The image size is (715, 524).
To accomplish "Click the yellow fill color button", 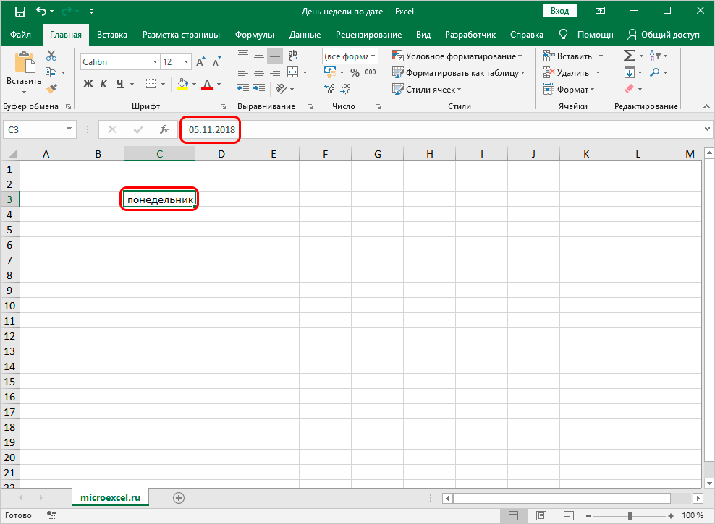I will 182,84.
